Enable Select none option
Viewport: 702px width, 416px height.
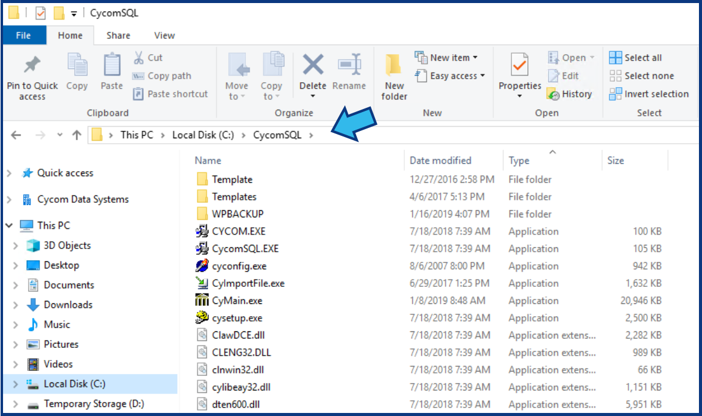coord(647,76)
